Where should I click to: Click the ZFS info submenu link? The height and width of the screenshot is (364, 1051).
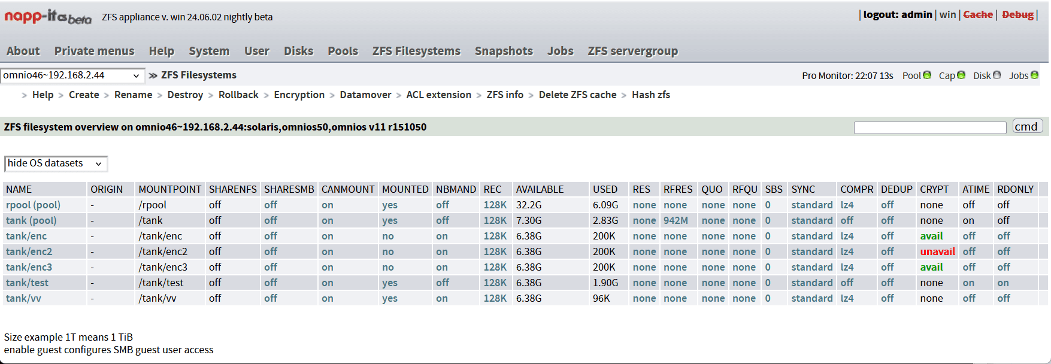tap(505, 95)
